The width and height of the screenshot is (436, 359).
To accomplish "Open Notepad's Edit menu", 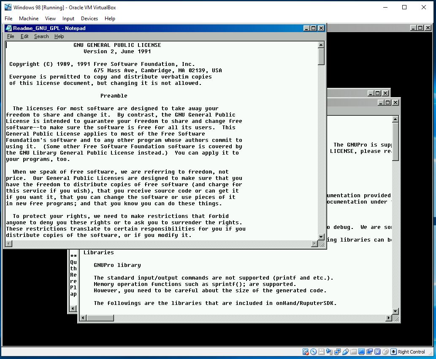I will pos(24,36).
